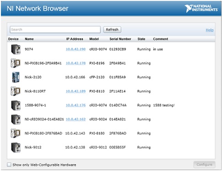Click model cell PXI-8196
Viewport: 222px width, 171px height.
(97, 63)
